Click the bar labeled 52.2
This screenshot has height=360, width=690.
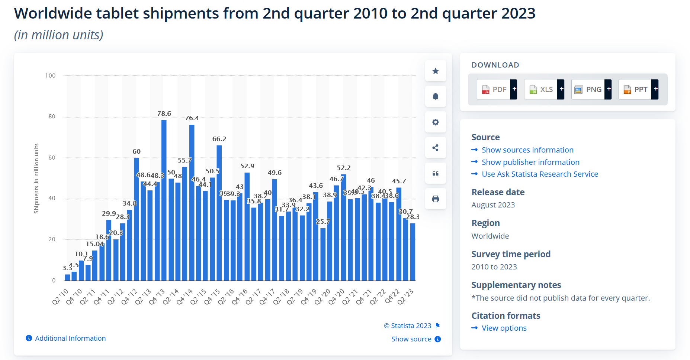[344, 228]
